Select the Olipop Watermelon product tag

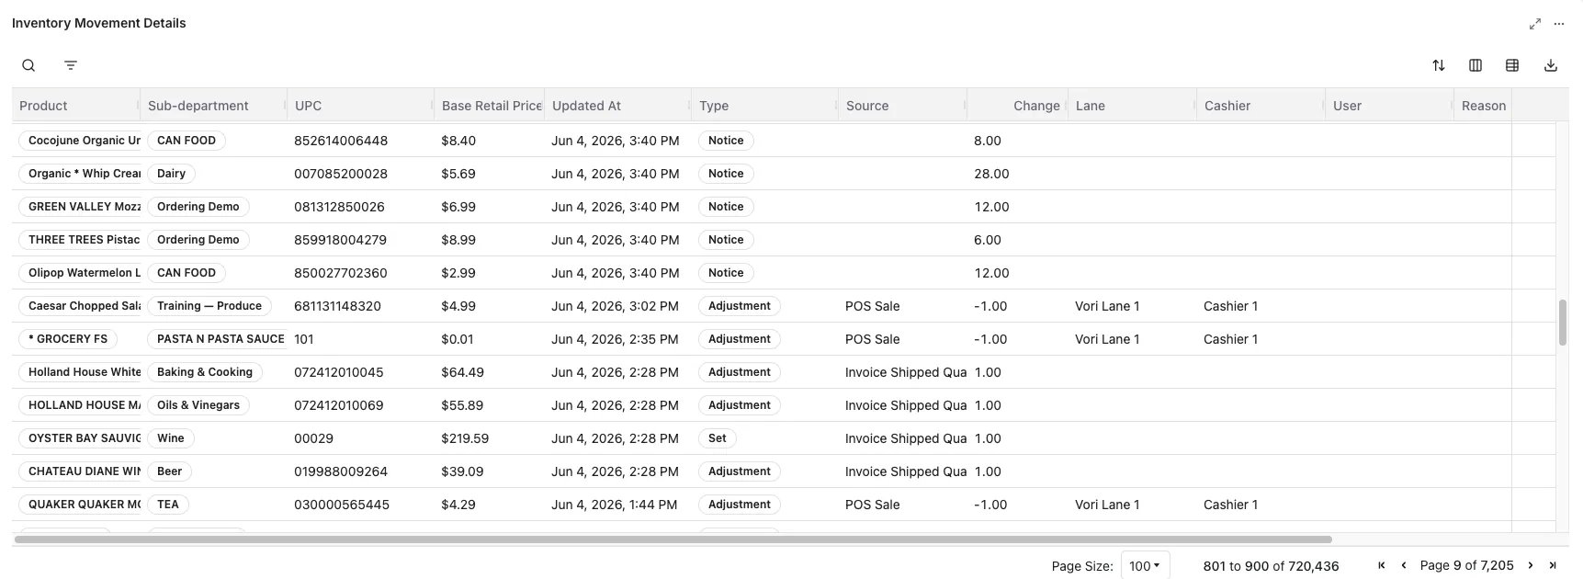[81, 273]
